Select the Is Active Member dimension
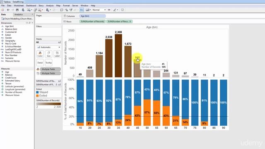265x149 pixels. (x=13, y=46)
